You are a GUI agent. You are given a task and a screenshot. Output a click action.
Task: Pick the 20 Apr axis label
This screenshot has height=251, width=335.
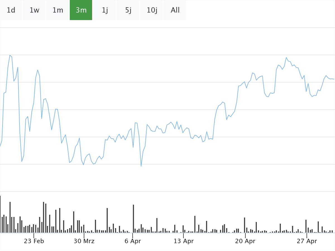click(x=245, y=241)
